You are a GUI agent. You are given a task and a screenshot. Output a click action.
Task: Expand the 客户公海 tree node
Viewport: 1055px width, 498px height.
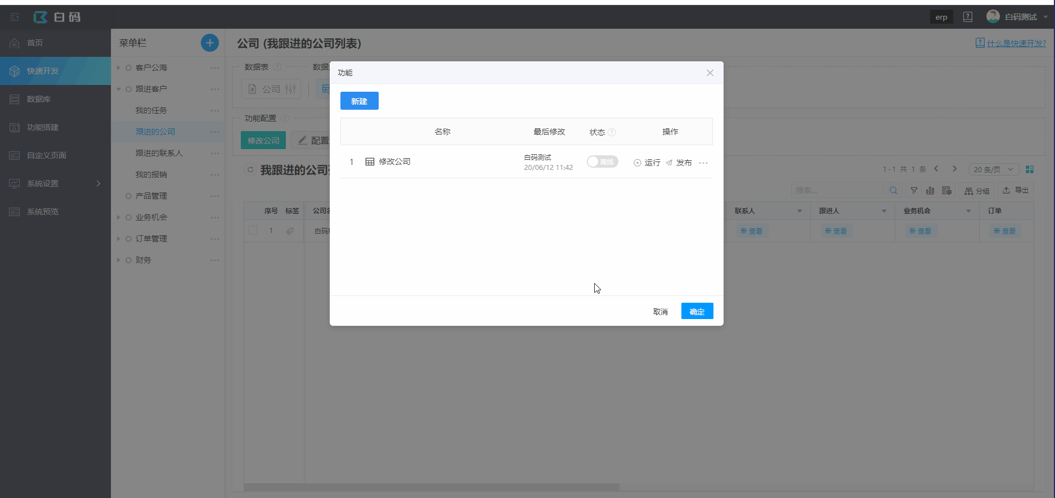tap(118, 68)
